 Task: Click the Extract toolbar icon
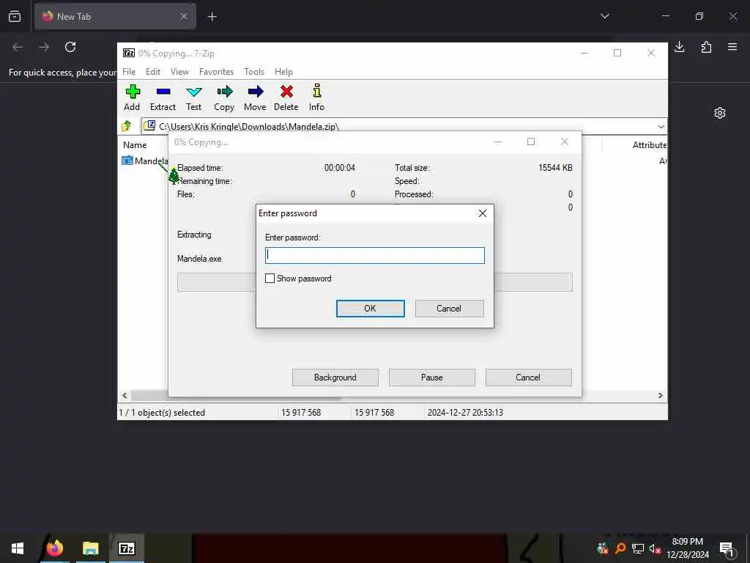pyautogui.click(x=163, y=92)
